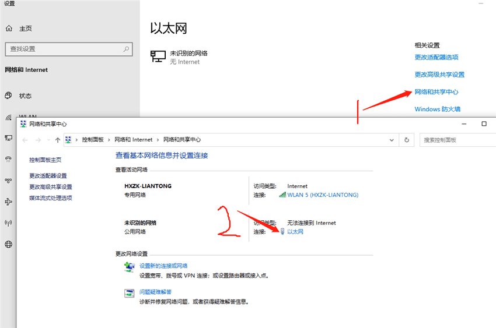Click the WLAN signal bars icon
The image size is (496, 328).
pyautogui.click(x=282, y=195)
